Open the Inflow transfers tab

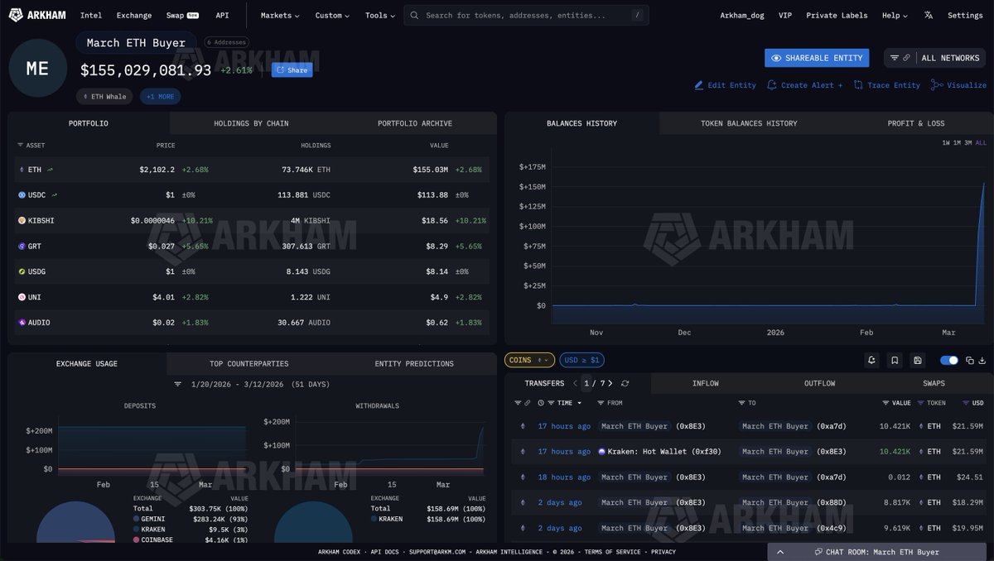tap(705, 383)
